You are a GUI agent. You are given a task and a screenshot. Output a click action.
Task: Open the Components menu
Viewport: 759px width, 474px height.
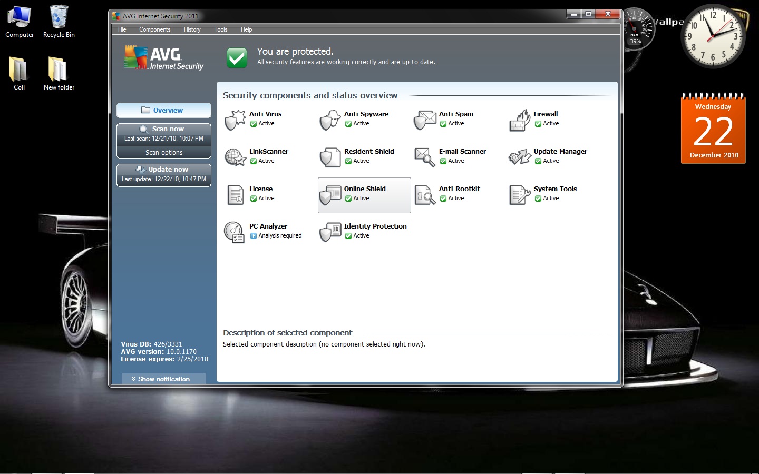[154, 29]
